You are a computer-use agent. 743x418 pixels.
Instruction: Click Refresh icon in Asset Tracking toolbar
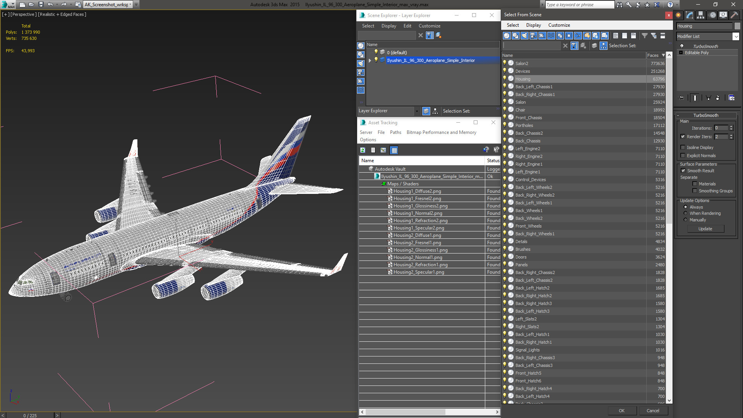click(363, 150)
